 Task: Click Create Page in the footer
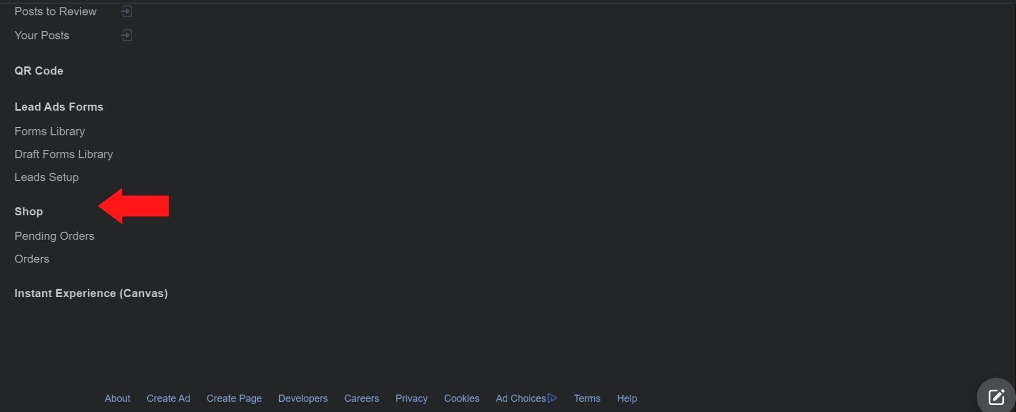[234, 398]
